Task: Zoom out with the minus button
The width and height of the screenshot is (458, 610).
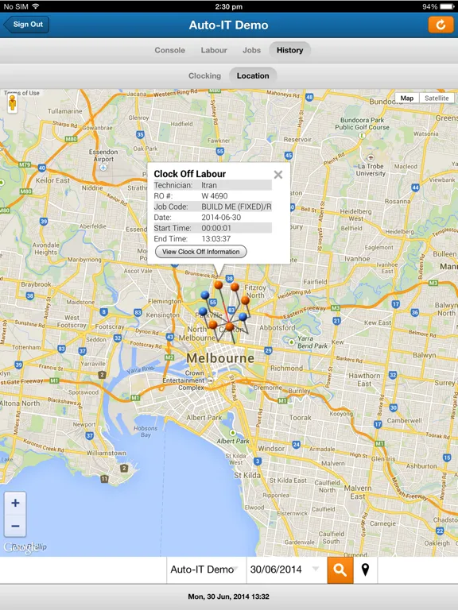Action: [x=15, y=526]
